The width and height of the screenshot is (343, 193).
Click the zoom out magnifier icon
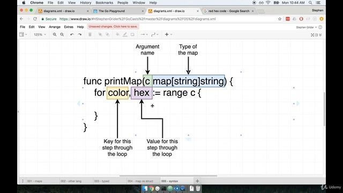[x=62, y=34]
